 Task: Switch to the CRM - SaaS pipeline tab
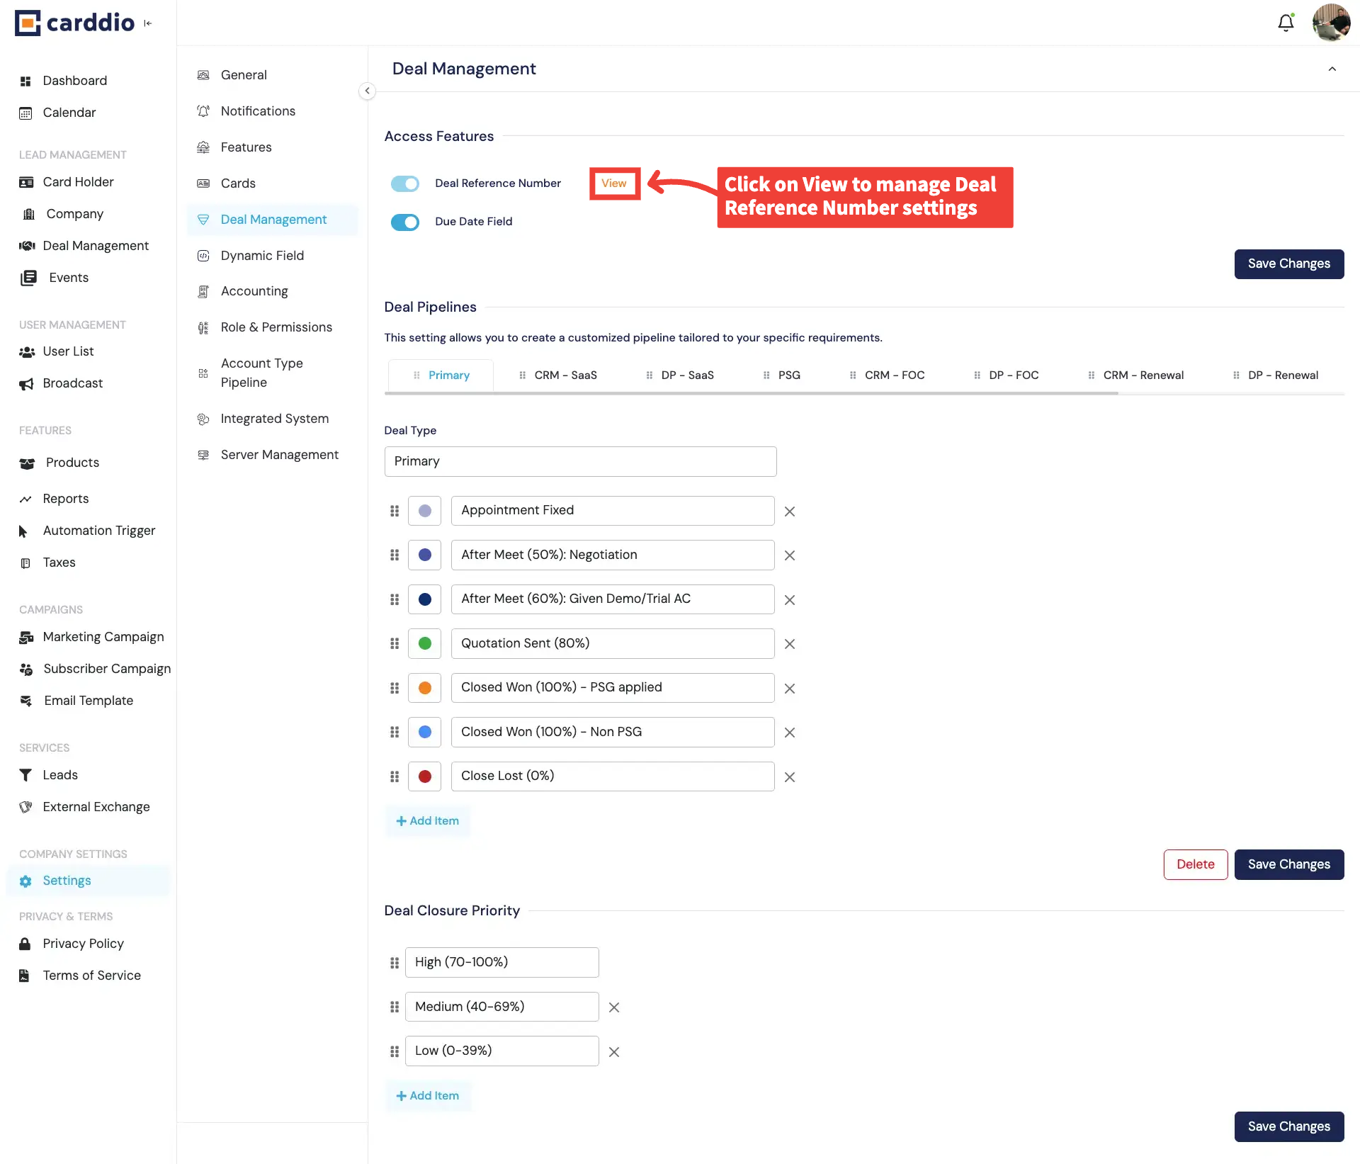tap(565, 375)
